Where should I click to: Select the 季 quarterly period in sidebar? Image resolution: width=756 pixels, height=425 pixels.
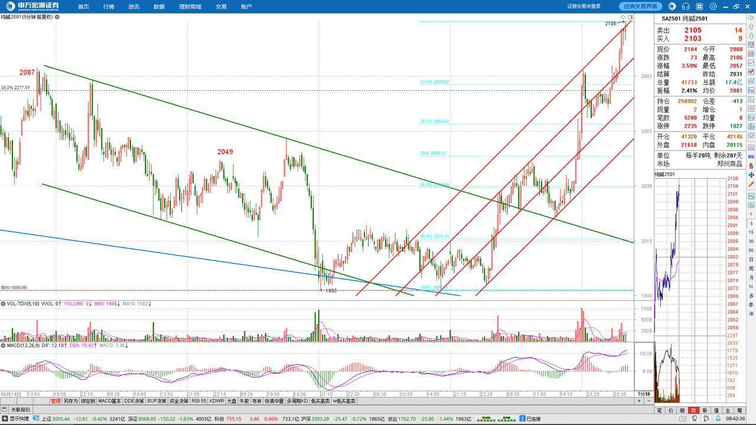tap(751, 305)
